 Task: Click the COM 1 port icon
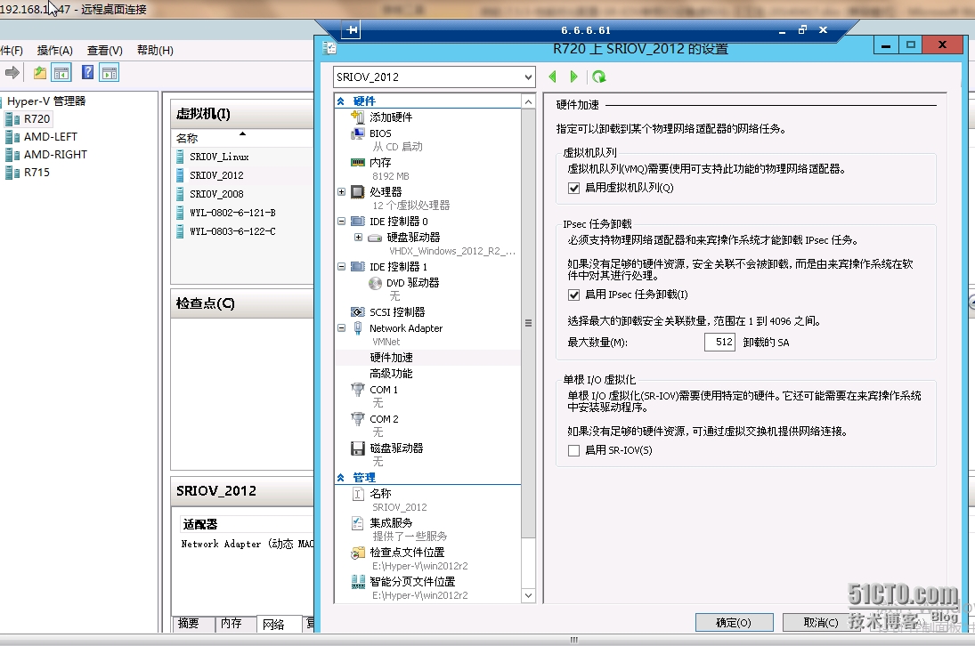point(358,390)
